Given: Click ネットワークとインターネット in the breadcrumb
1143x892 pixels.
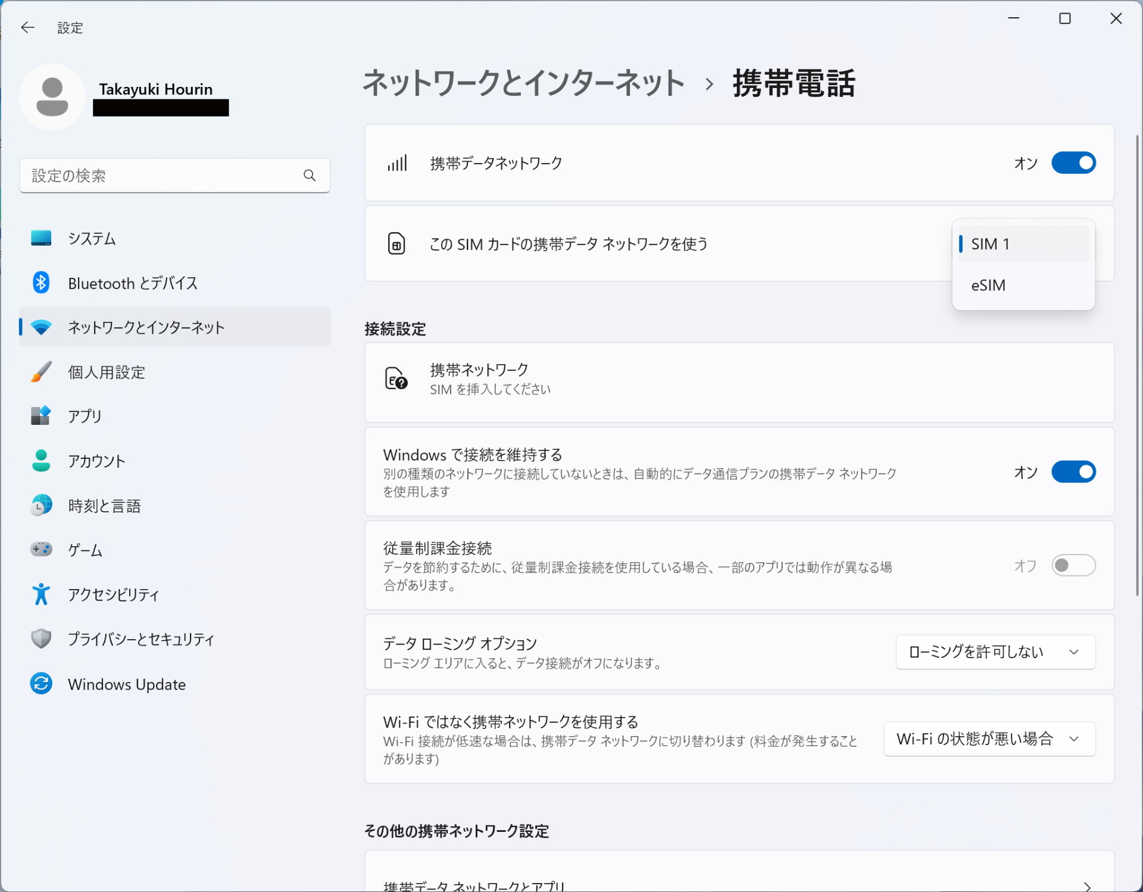Looking at the screenshot, I should (x=523, y=83).
